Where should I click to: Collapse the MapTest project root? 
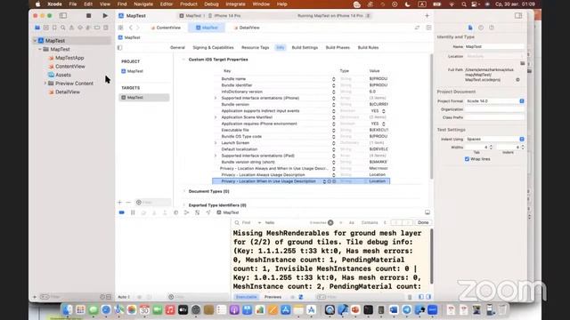[x=35, y=41]
